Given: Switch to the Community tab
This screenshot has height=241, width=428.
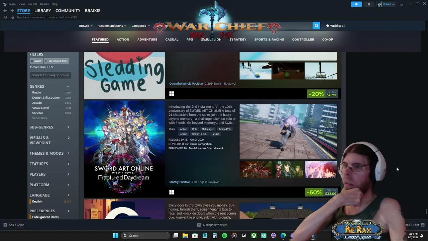Looking at the screenshot, I should (68, 11).
